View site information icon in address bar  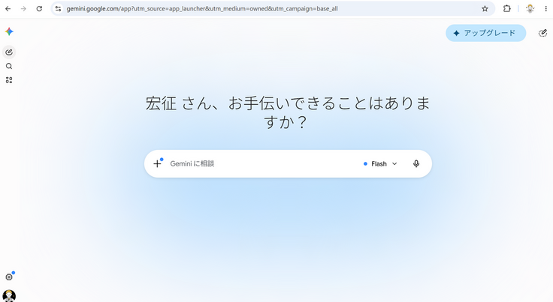[x=58, y=9]
